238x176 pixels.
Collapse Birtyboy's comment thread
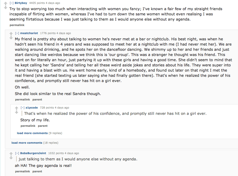(11, 3)
